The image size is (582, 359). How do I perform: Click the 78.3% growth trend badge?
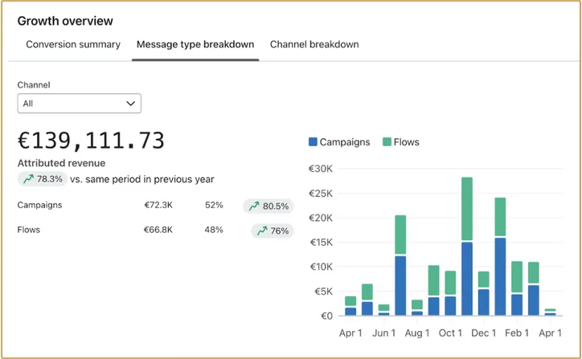[x=43, y=179]
